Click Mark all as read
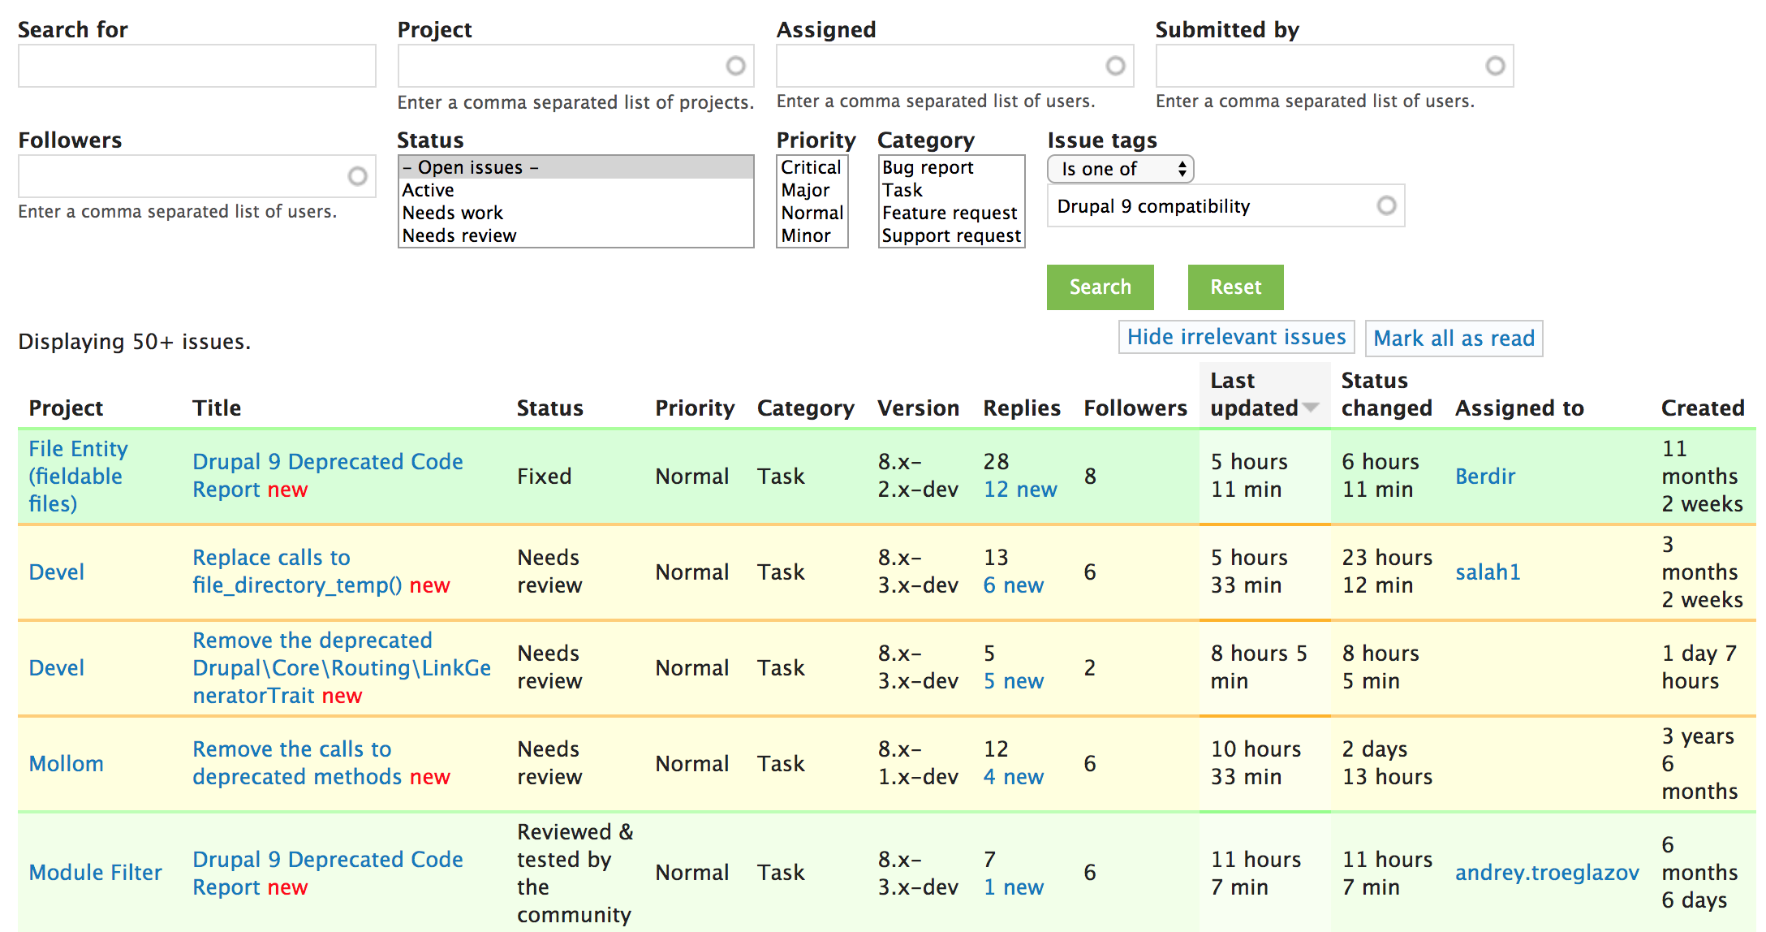The image size is (1766, 932). click(1454, 338)
